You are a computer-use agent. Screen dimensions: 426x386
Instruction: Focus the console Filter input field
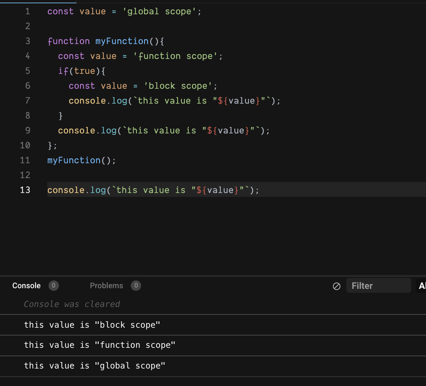tap(378, 285)
